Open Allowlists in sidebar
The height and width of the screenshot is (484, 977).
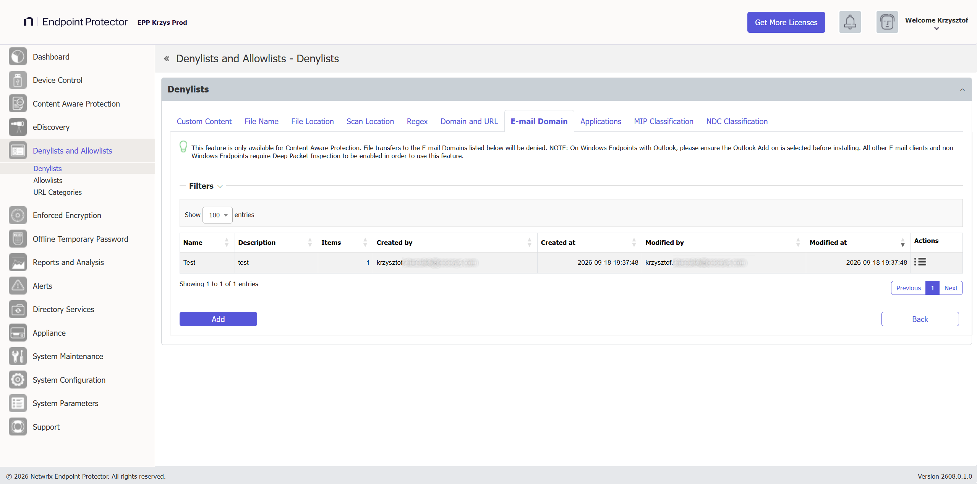pyautogui.click(x=48, y=180)
